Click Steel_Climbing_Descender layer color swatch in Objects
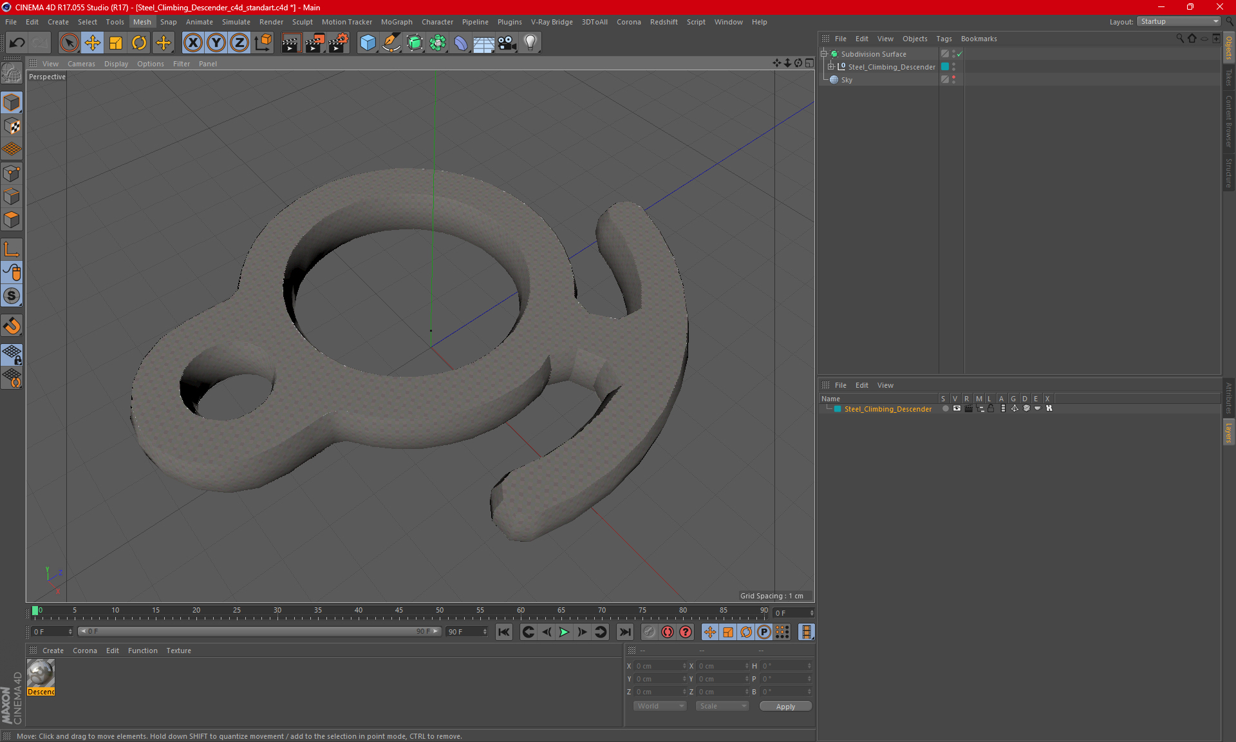The height and width of the screenshot is (742, 1236). pyautogui.click(x=944, y=67)
